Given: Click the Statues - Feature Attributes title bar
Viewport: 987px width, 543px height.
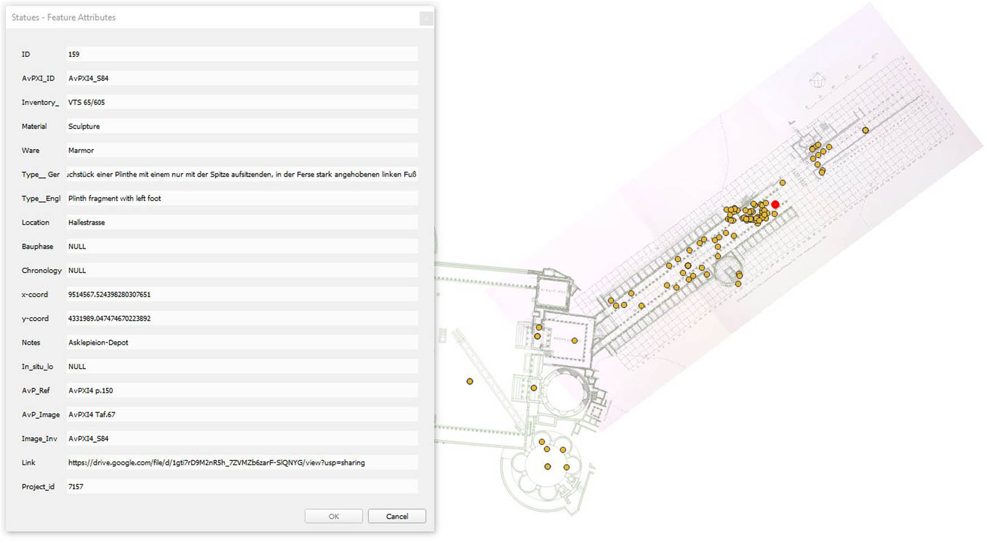Looking at the screenshot, I should (x=62, y=17).
